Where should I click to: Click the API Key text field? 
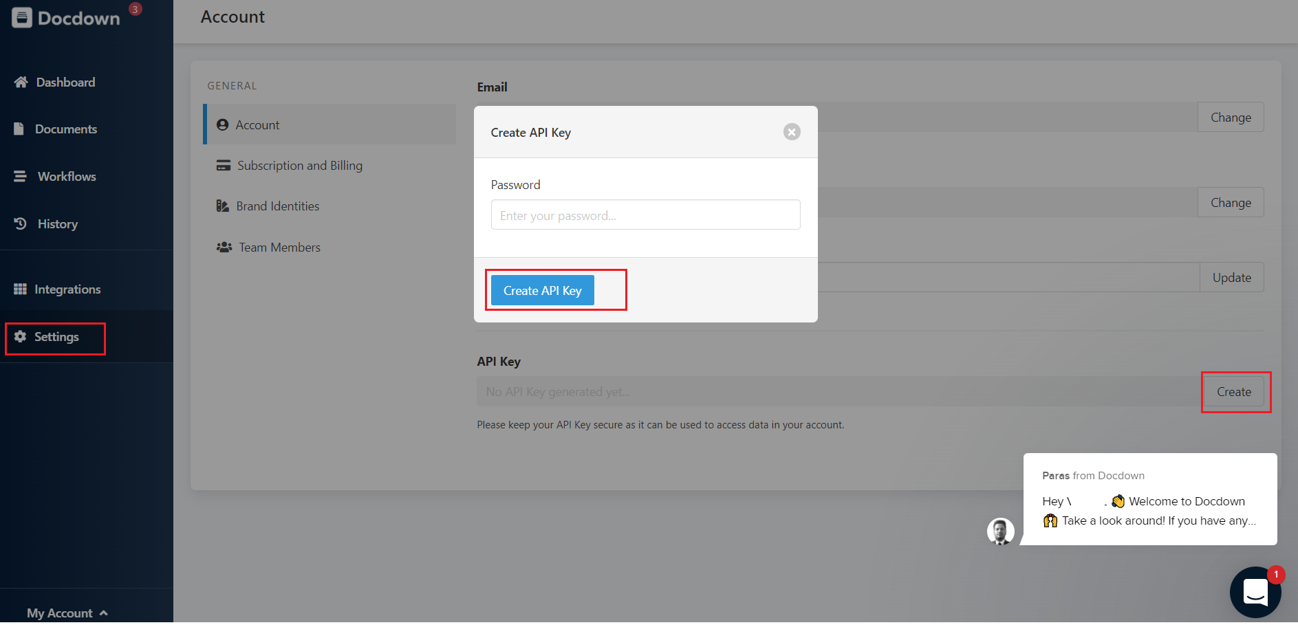pos(840,391)
